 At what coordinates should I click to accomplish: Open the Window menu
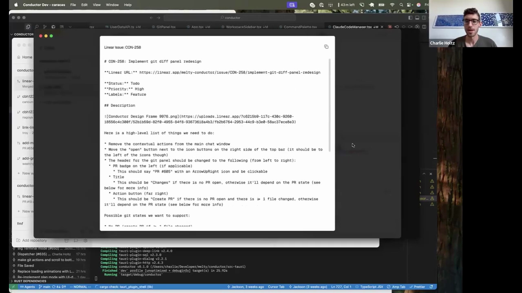point(112,5)
